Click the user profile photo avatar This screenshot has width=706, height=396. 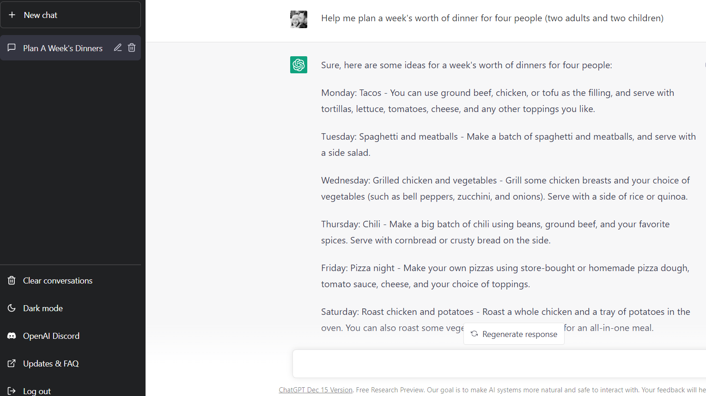coord(298,19)
